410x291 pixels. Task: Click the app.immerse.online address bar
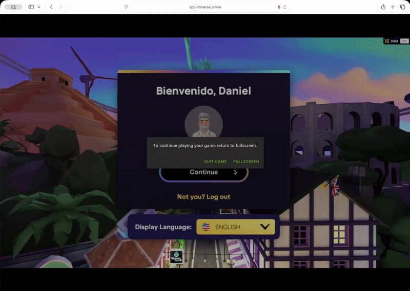click(205, 7)
